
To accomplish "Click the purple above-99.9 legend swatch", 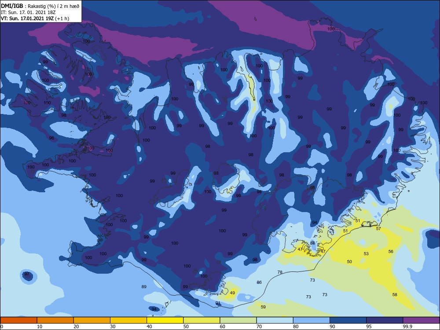I will pos(421,320).
